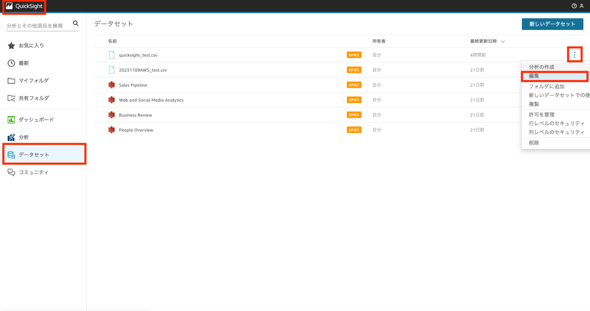Open the help question mark icon
The width and height of the screenshot is (590, 311).
click(574, 6)
